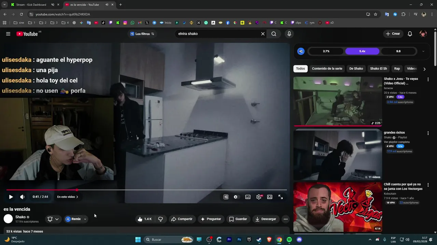Open the Los filtros button
This screenshot has width=437, height=245.
coord(142,34)
